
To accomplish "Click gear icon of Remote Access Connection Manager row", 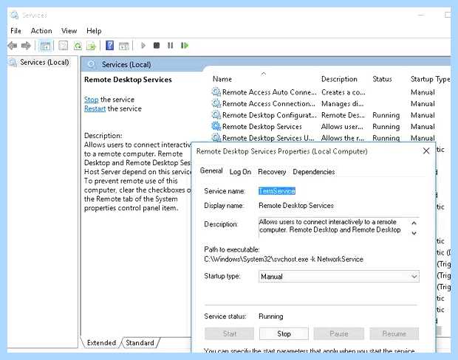I will point(216,103).
